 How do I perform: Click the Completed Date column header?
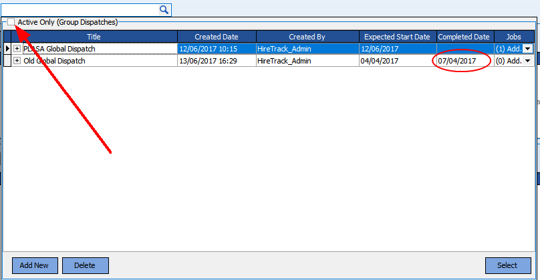[464, 37]
